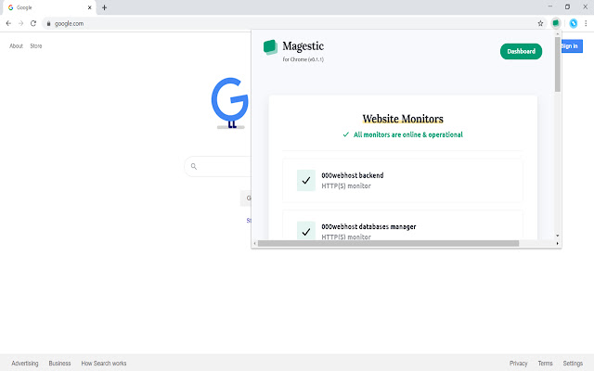Click the popup scroll-left arrow
The height and width of the screenshot is (371, 594).
(x=255, y=243)
